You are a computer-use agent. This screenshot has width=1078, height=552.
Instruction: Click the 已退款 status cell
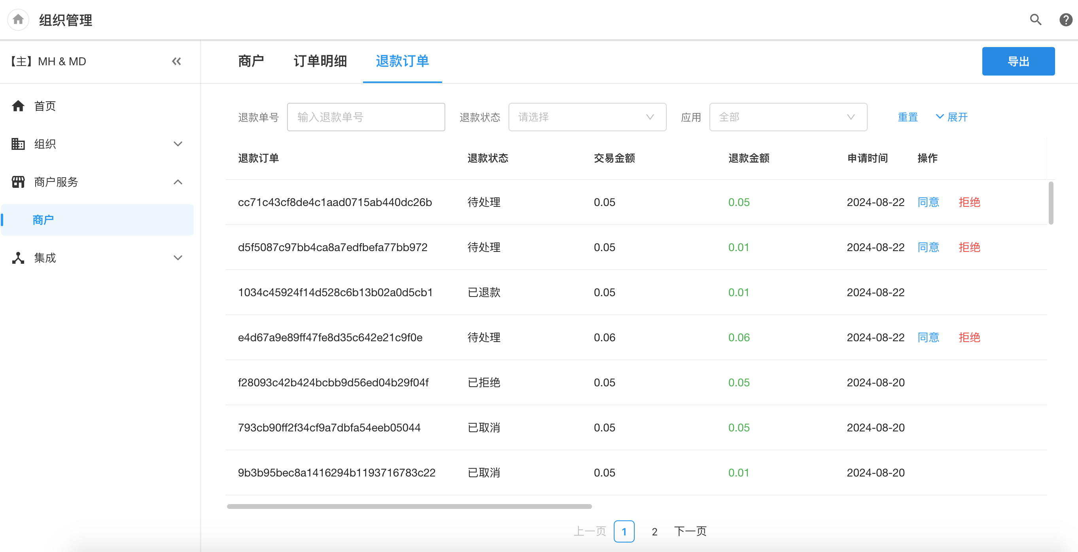484,293
